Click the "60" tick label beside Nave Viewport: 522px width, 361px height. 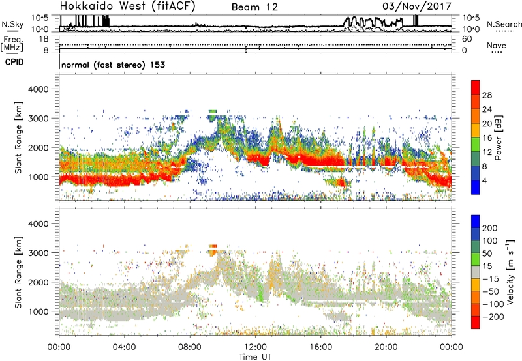pos(467,39)
